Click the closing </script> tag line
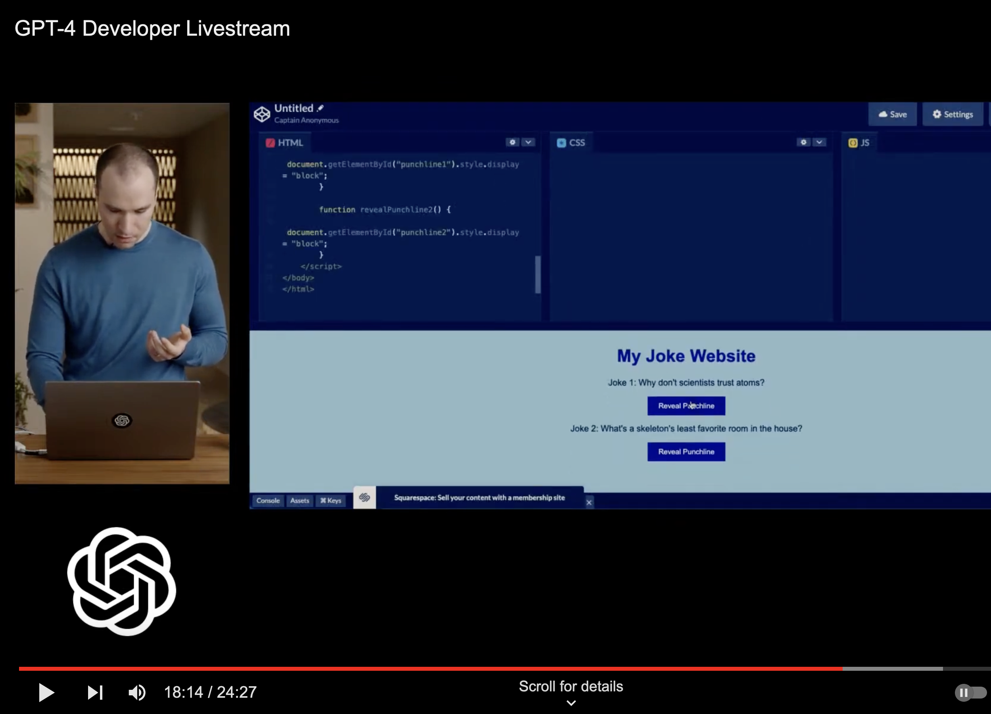The width and height of the screenshot is (991, 714). click(321, 266)
